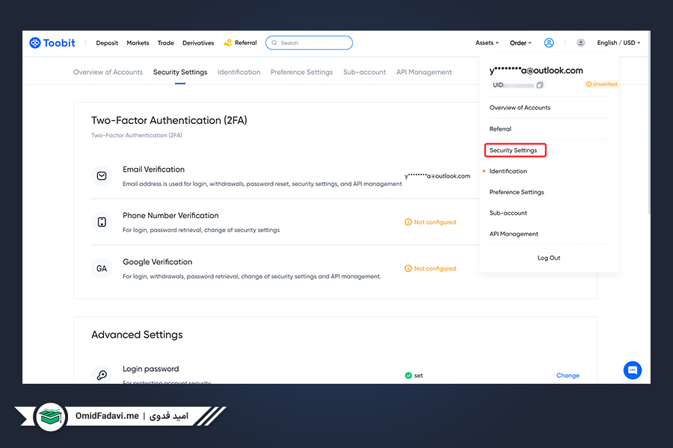This screenshot has width=673, height=448.
Task: Click the masked email in profile menu header
Action: click(x=536, y=71)
